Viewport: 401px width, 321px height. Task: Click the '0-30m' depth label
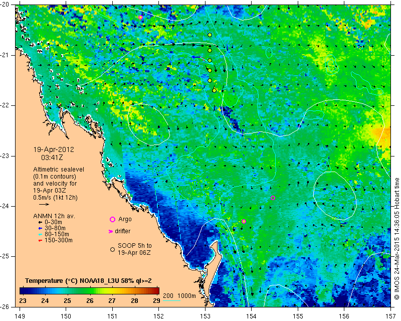point(53,222)
